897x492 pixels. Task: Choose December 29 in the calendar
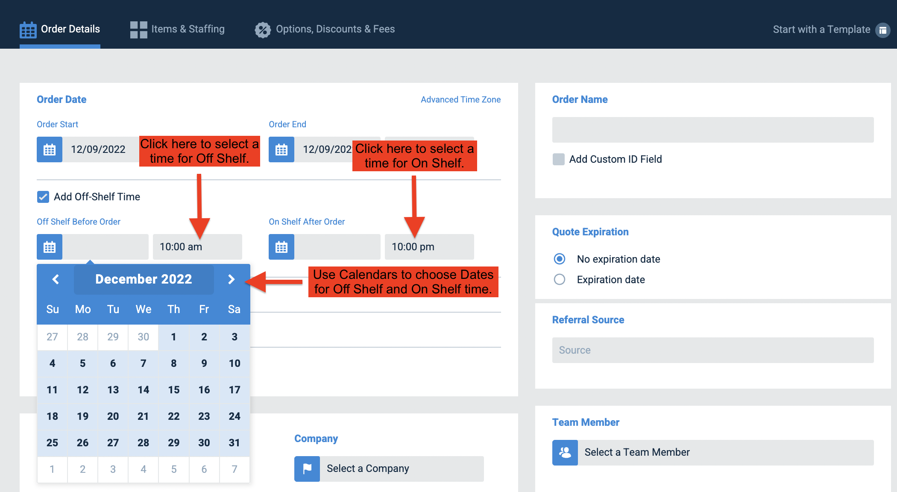tap(173, 443)
